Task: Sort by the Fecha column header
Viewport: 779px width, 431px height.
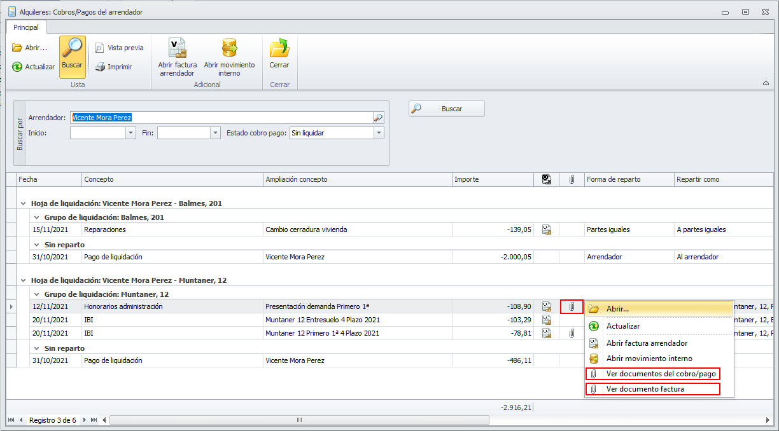Action: click(x=49, y=179)
